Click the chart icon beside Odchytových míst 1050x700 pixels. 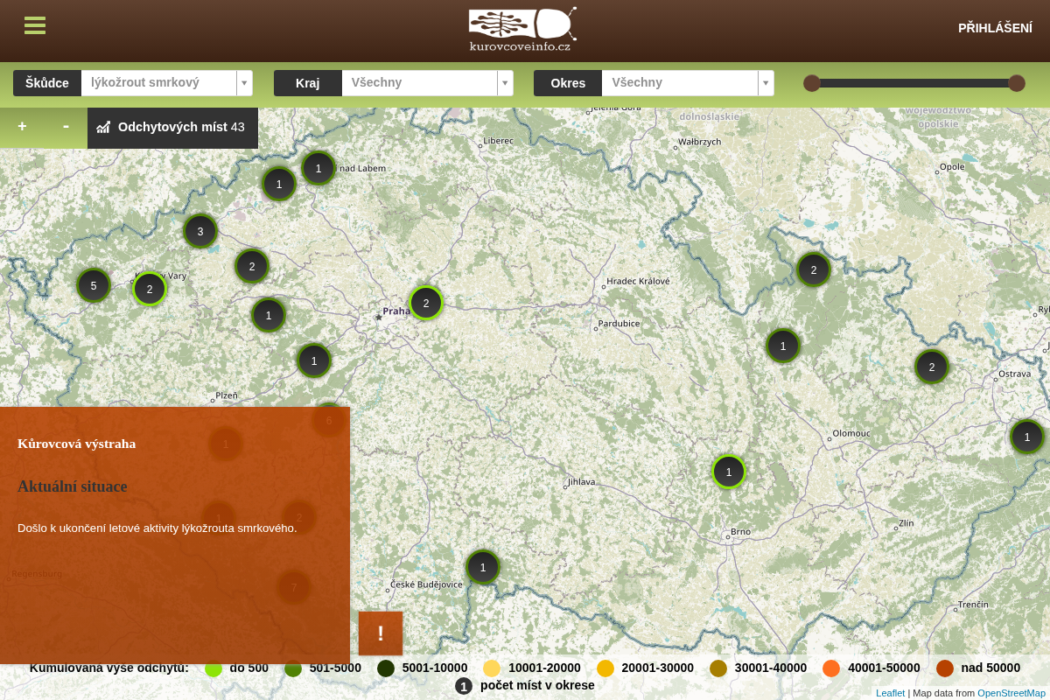pyautogui.click(x=103, y=127)
